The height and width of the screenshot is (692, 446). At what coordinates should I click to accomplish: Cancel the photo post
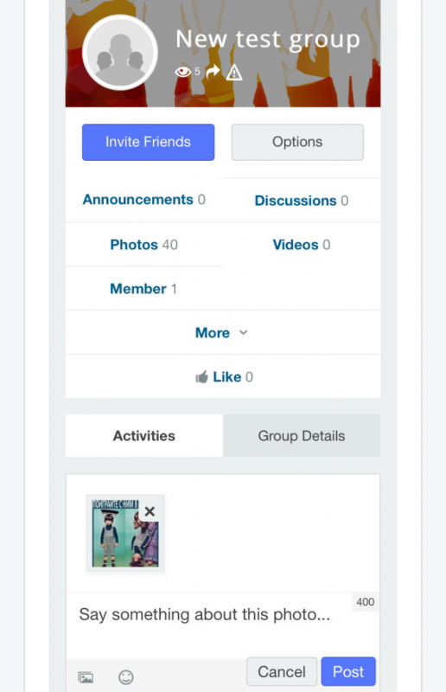282,672
